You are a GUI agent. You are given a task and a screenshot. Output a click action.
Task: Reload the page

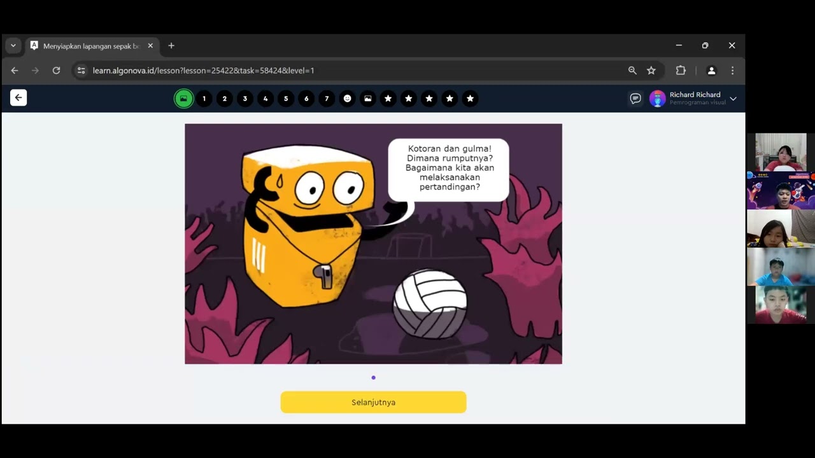[x=56, y=71]
